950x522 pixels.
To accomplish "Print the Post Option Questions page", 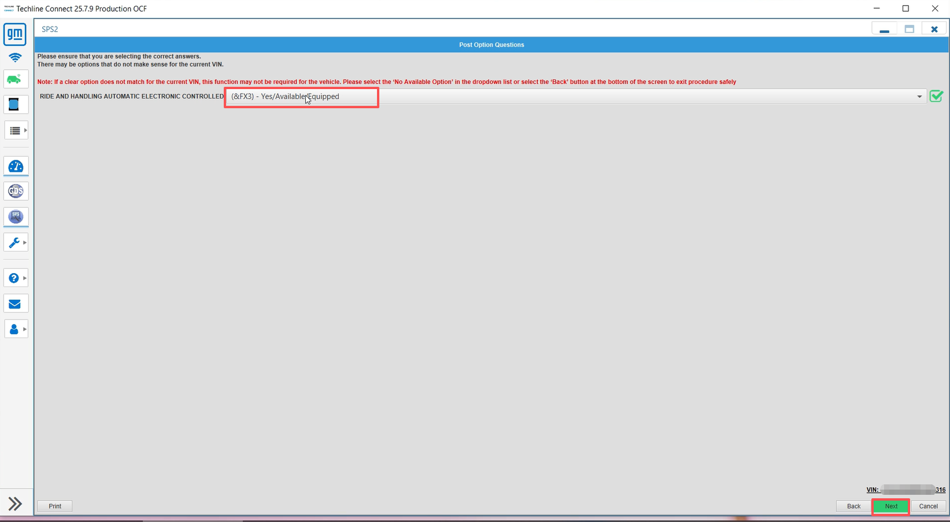I will 55,506.
